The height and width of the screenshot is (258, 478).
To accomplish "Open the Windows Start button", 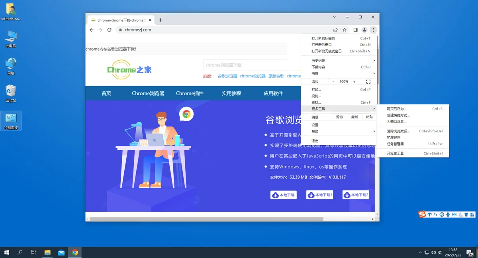I will tap(7, 252).
